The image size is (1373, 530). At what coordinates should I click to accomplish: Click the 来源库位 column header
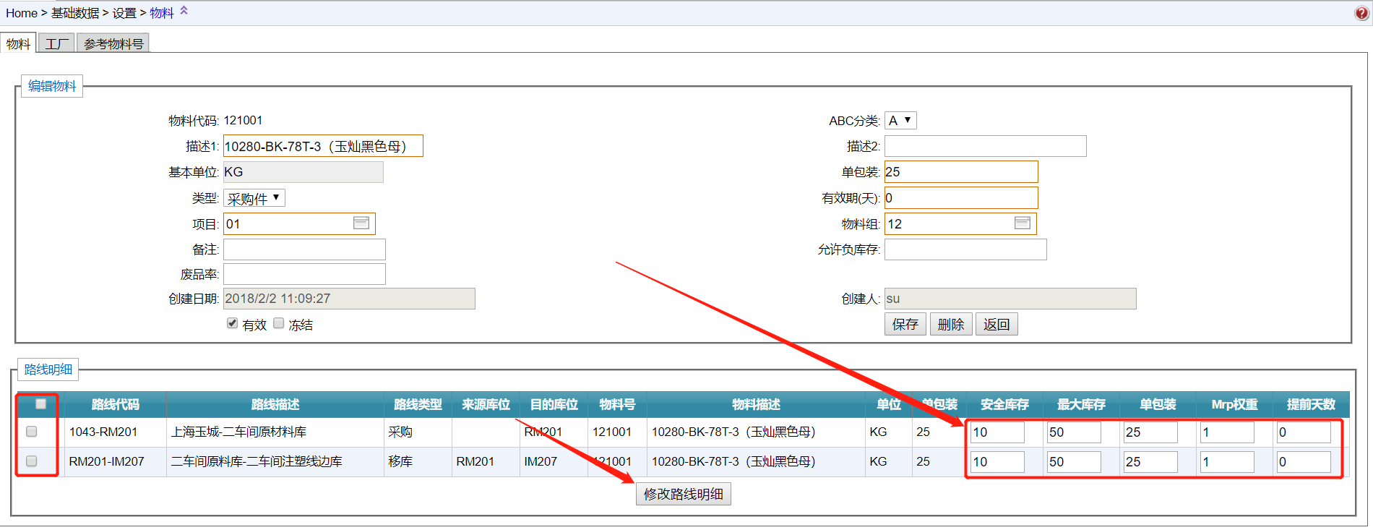click(x=486, y=404)
